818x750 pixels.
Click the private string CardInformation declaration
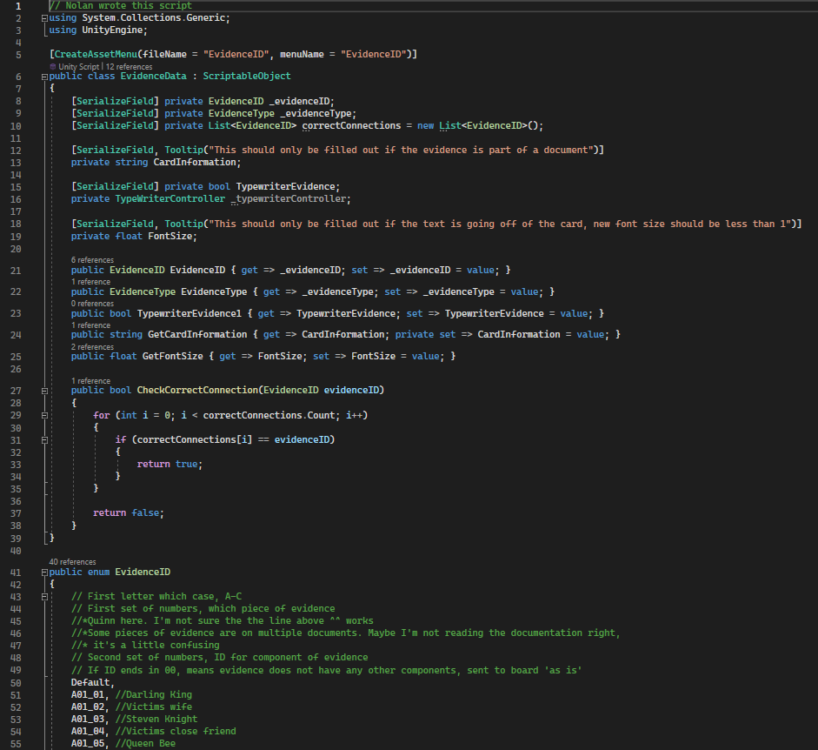(156, 163)
